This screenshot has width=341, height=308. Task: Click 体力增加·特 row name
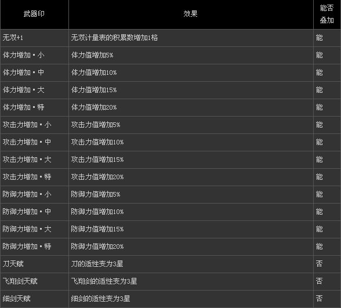[x=23, y=107]
